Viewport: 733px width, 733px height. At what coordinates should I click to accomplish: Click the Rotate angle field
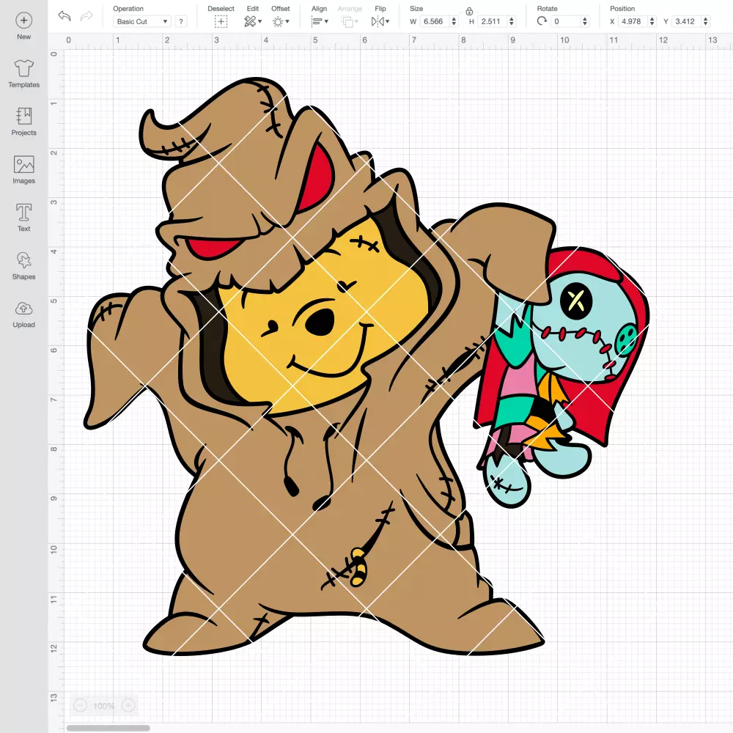pos(566,21)
